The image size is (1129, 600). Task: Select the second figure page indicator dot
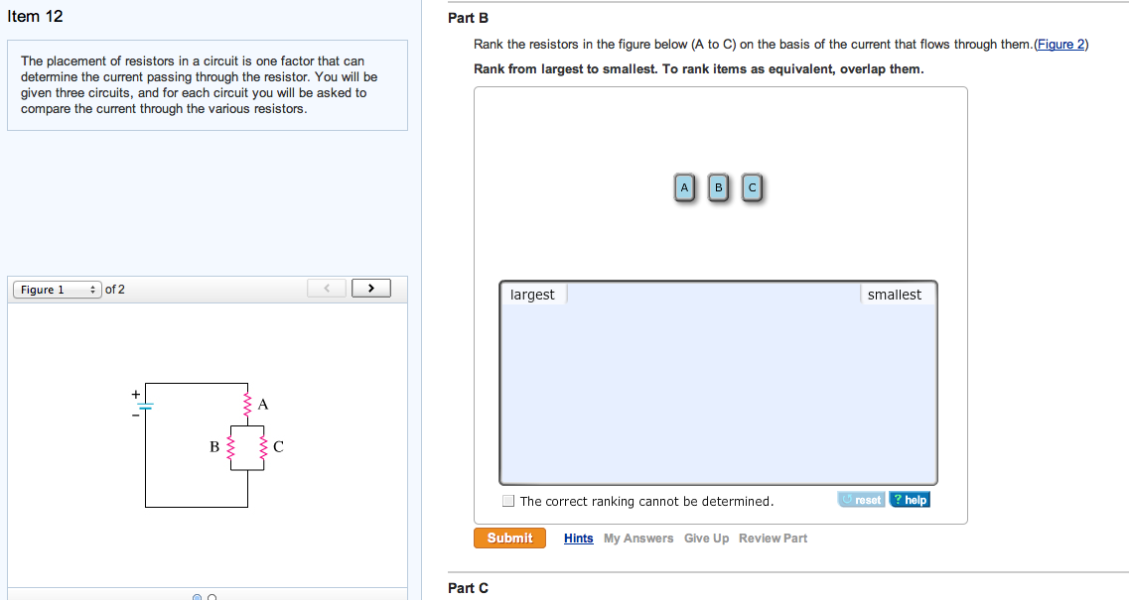pos(212,596)
